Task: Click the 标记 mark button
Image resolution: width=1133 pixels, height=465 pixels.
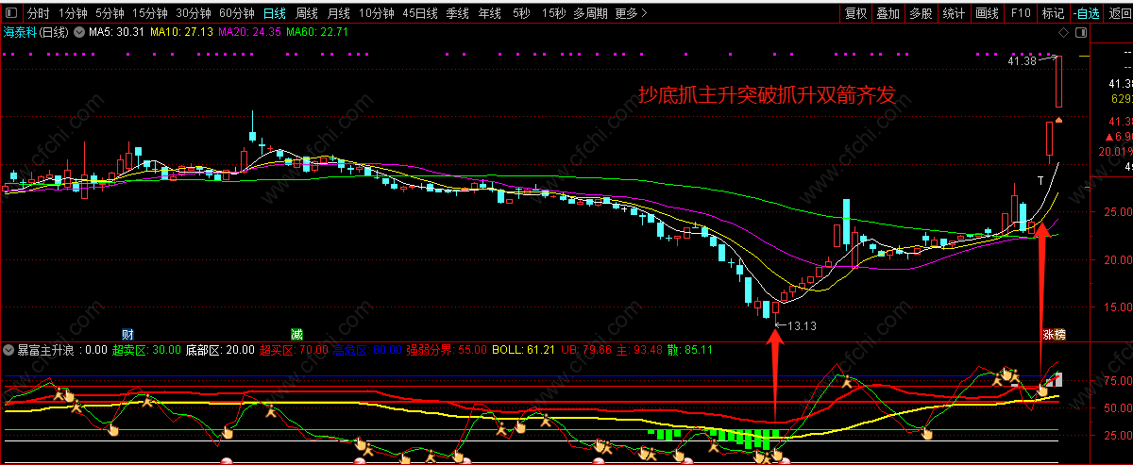Action: click(1052, 13)
